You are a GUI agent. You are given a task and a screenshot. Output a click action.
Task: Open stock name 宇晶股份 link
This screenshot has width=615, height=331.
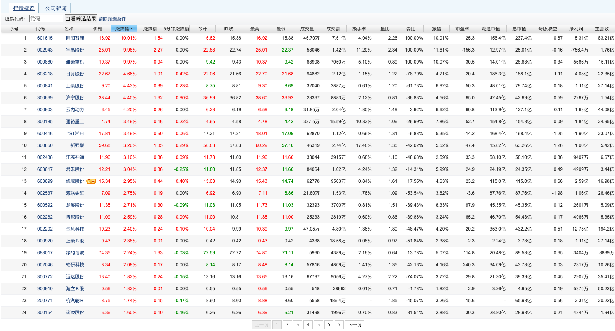75,50
